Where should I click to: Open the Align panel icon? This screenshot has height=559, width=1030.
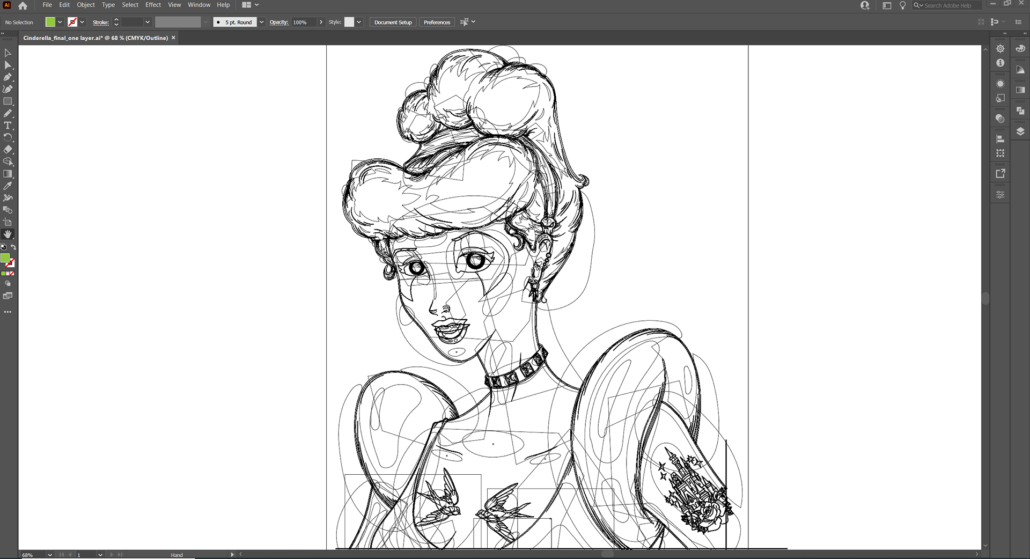(x=1000, y=139)
